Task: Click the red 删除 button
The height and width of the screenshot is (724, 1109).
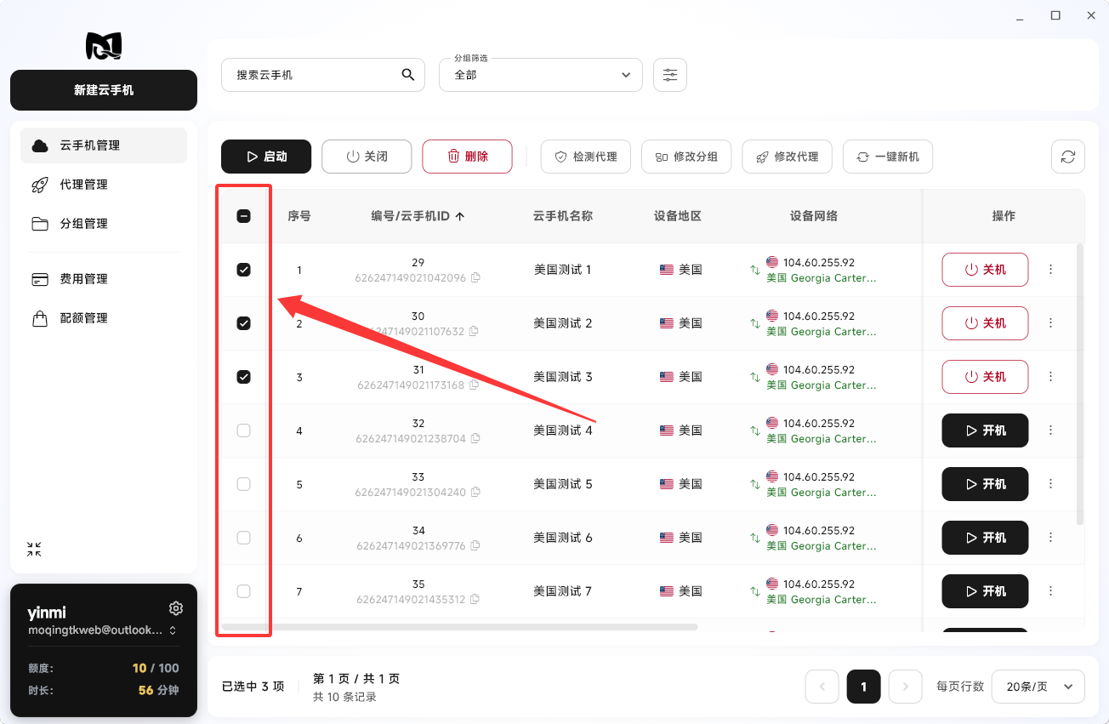Action: pyautogui.click(x=467, y=157)
